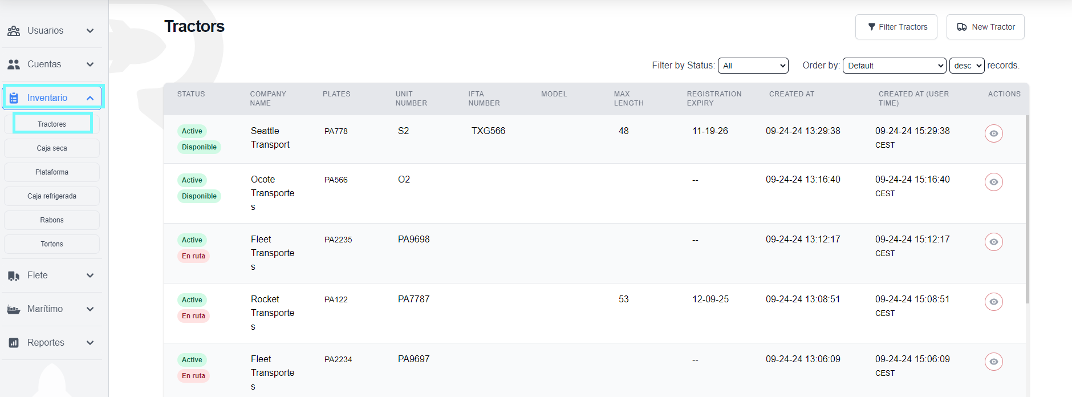Click IFTA number TXG566
1072x397 pixels.
click(488, 131)
